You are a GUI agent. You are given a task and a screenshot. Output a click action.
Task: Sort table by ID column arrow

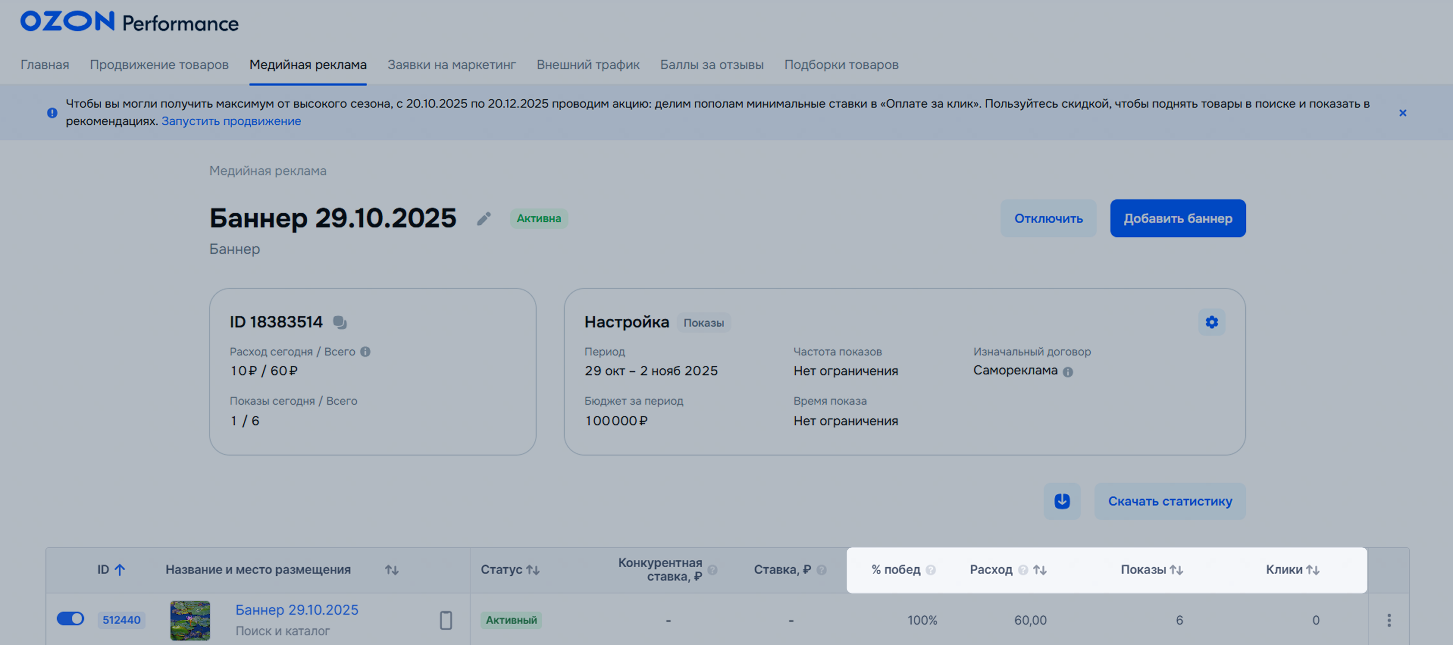(x=120, y=570)
